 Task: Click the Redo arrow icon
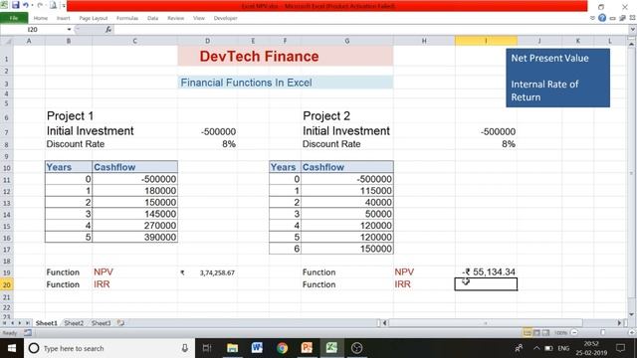40,5
